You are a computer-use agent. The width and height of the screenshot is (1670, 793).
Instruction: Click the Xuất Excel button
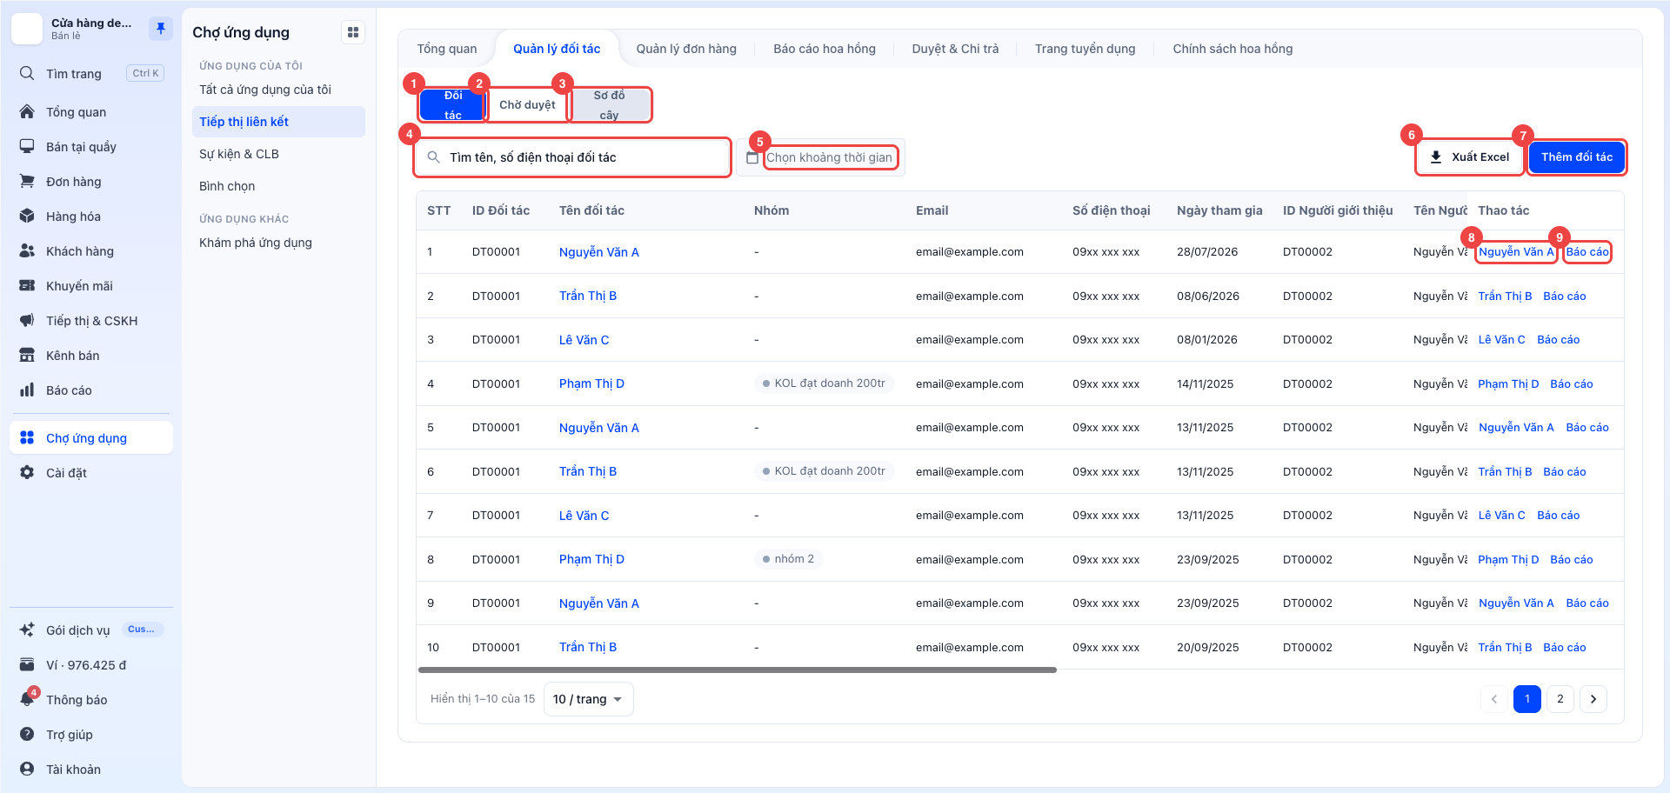click(1470, 157)
